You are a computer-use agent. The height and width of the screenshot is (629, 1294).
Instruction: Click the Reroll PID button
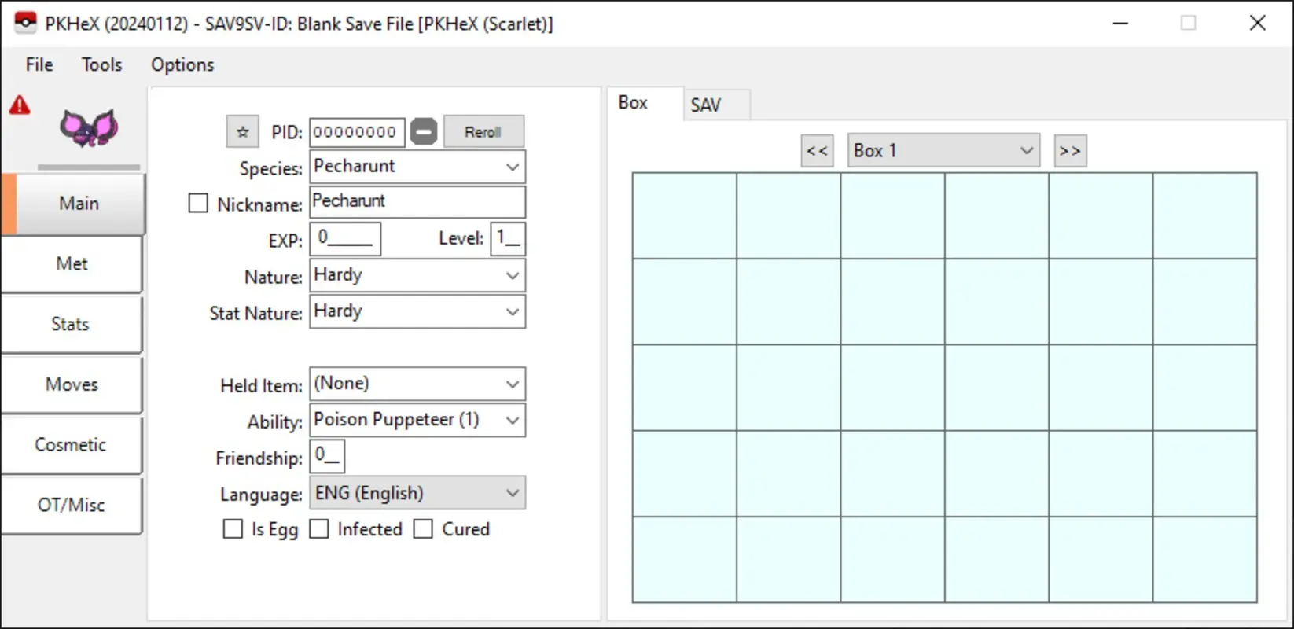[x=483, y=131]
